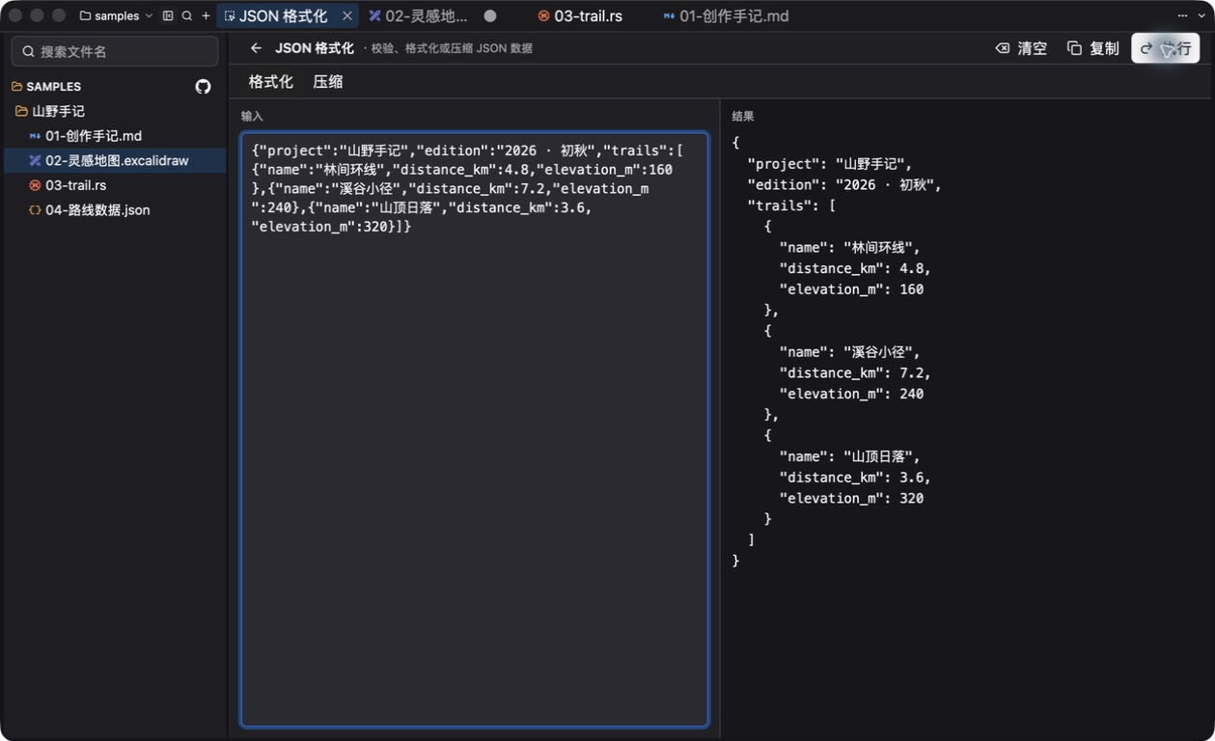Click result line "name": "溪谷小径"
1215x741 pixels.
coord(850,352)
